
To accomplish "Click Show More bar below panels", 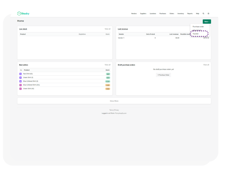I will coord(114,101).
